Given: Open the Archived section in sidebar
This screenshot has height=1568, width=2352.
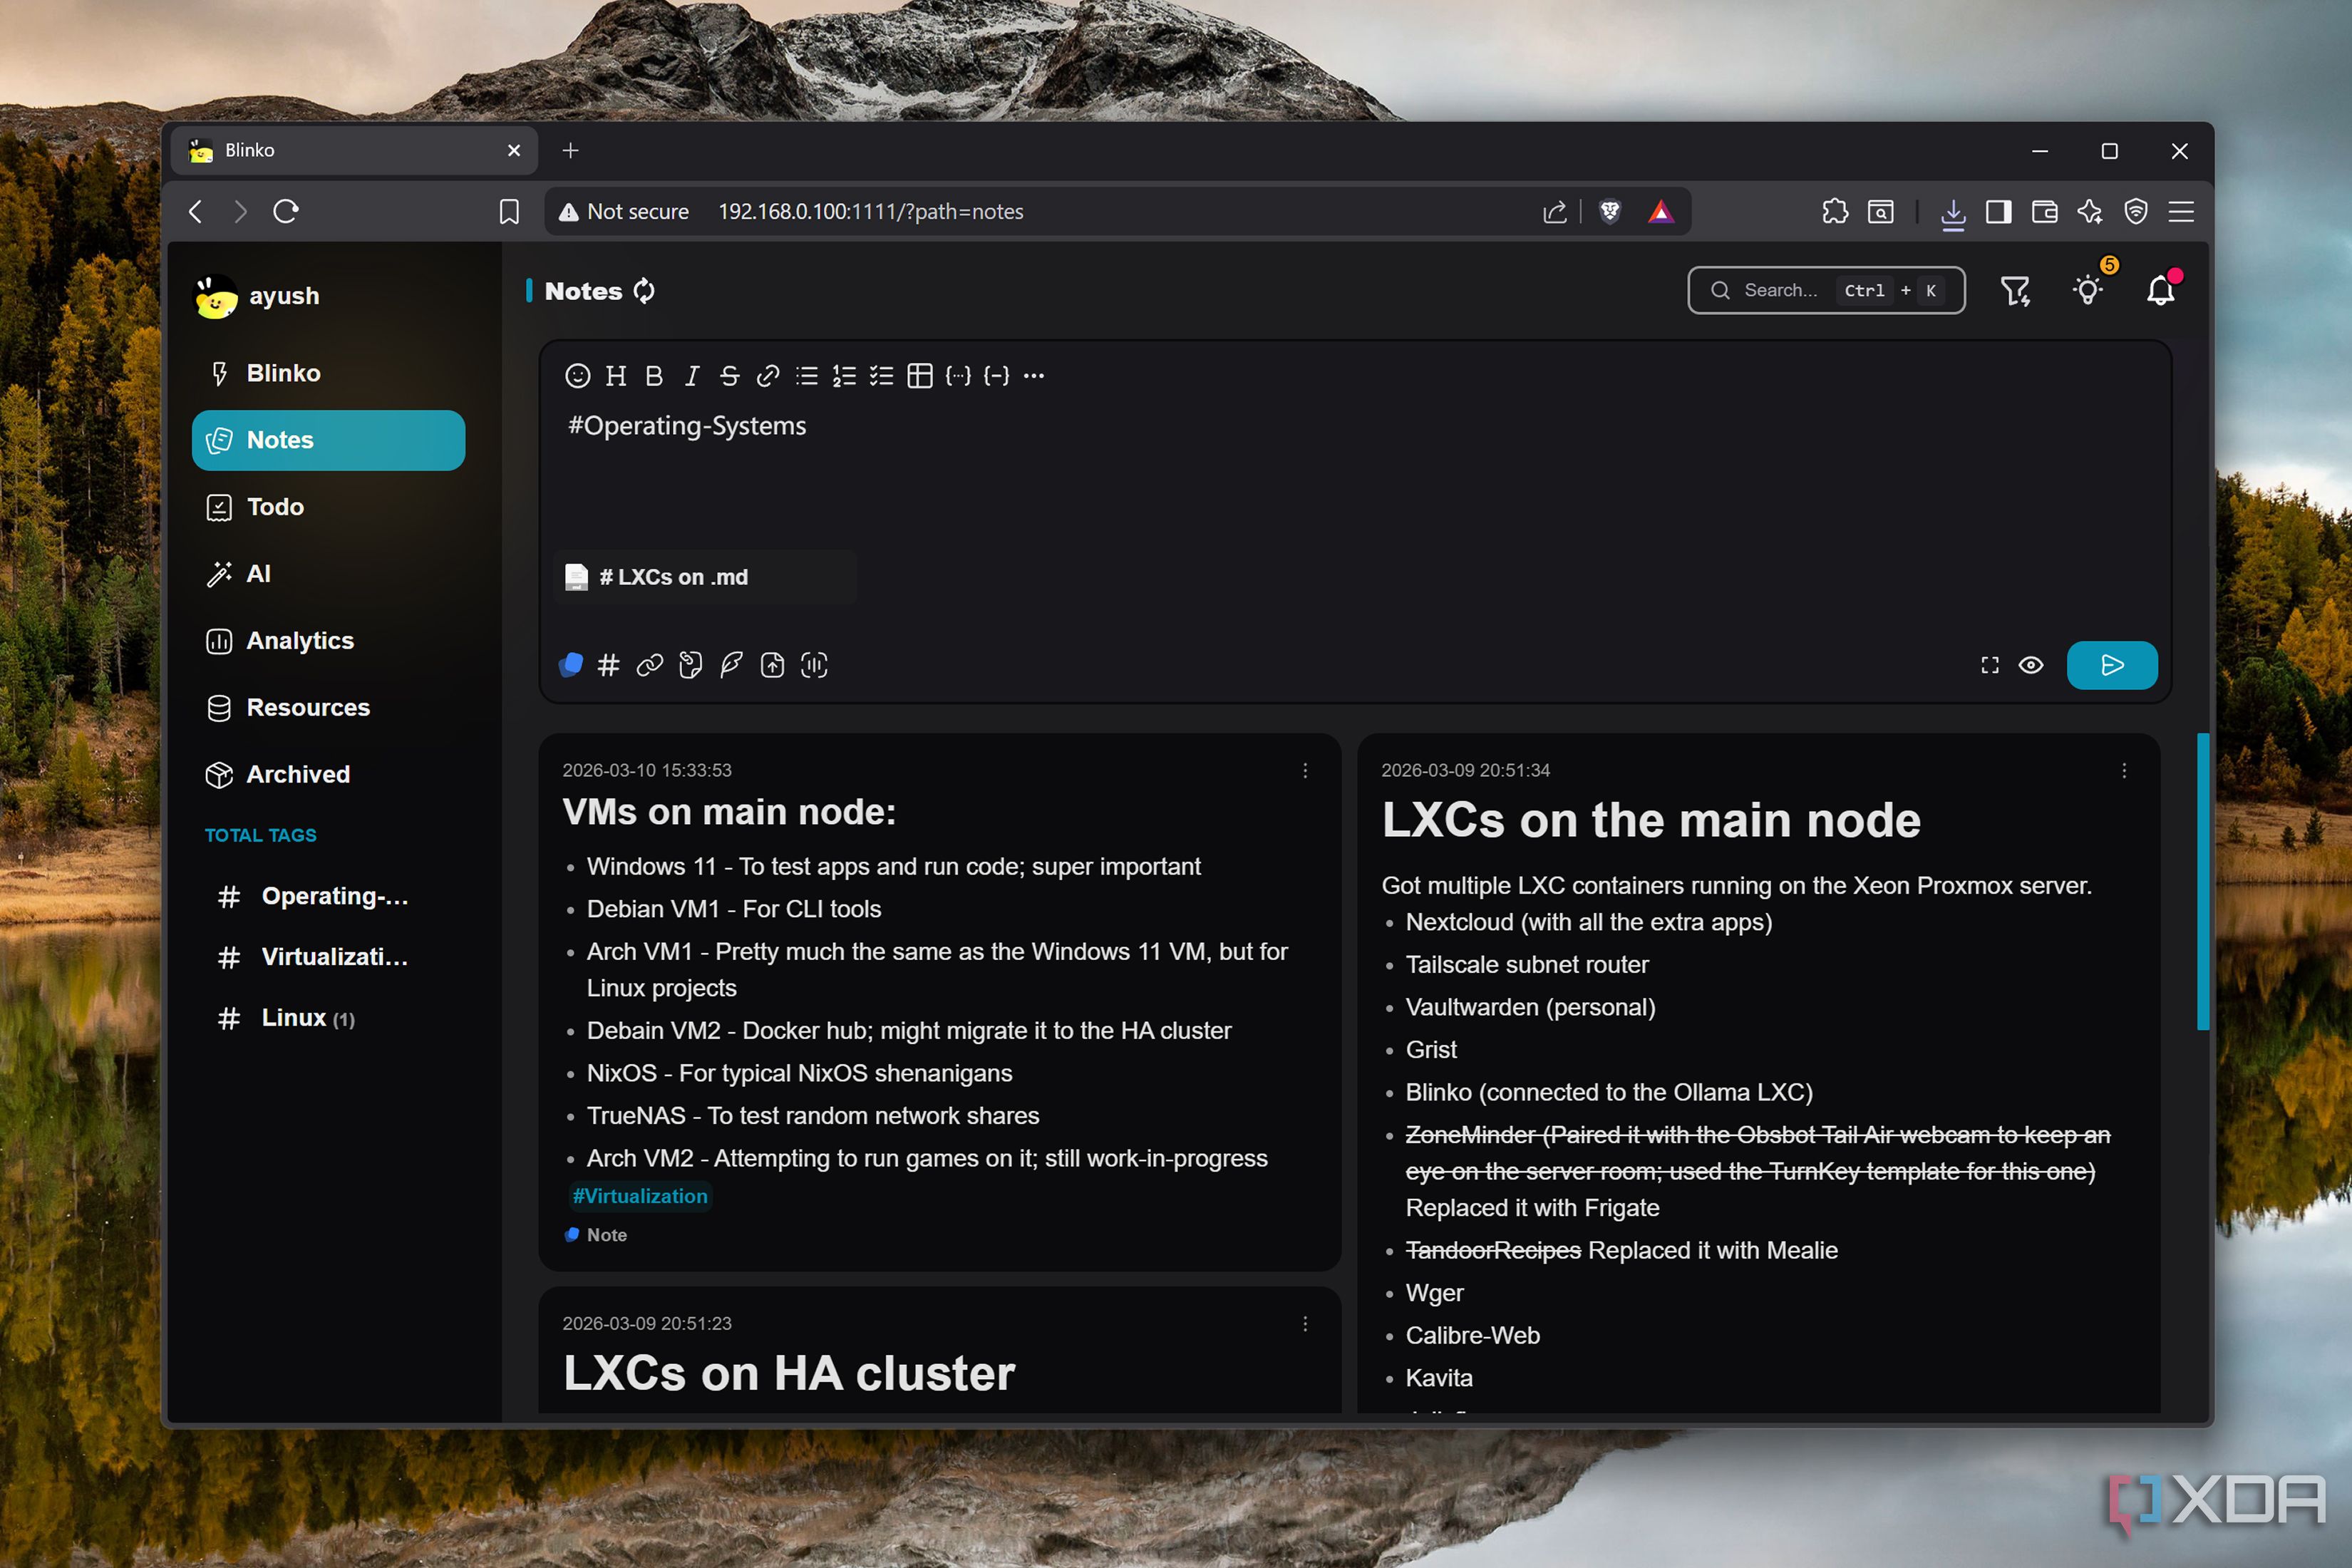Looking at the screenshot, I should pyautogui.click(x=328, y=775).
